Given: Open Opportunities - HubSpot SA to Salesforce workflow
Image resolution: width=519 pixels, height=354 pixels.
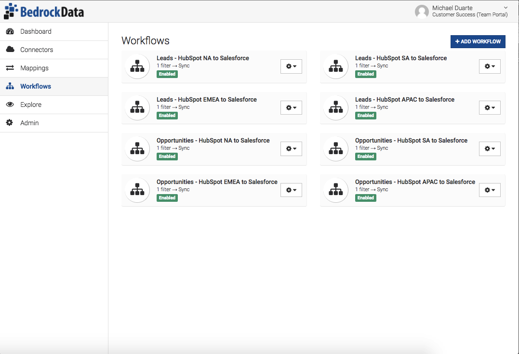Looking at the screenshot, I should (411, 141).
